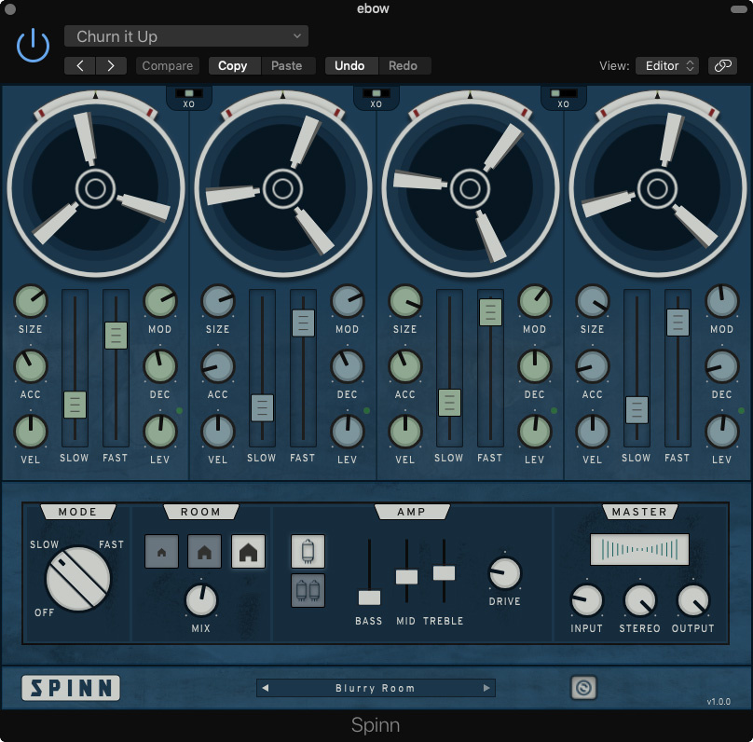Toggle the third XO crossover switch
This screenshot has height=742, width=753.
(x=563, y=93)
